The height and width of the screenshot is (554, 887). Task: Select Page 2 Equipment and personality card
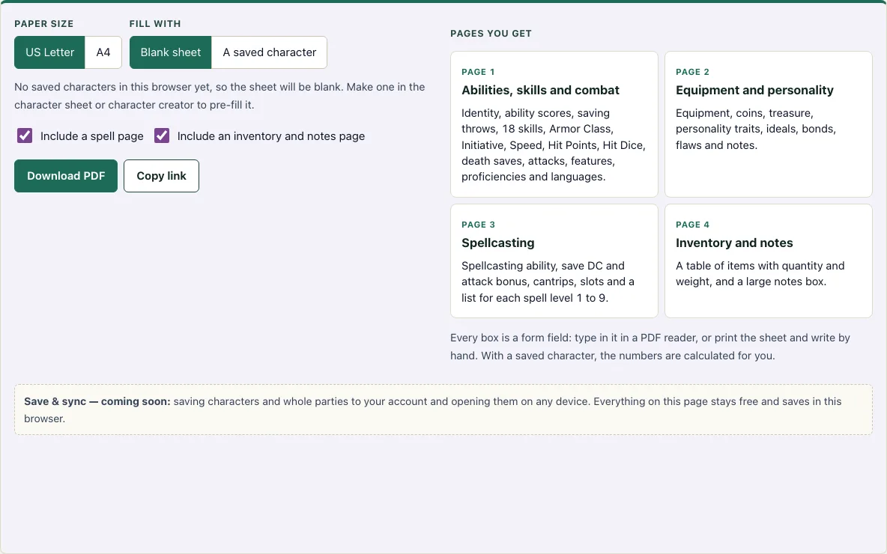768,124
